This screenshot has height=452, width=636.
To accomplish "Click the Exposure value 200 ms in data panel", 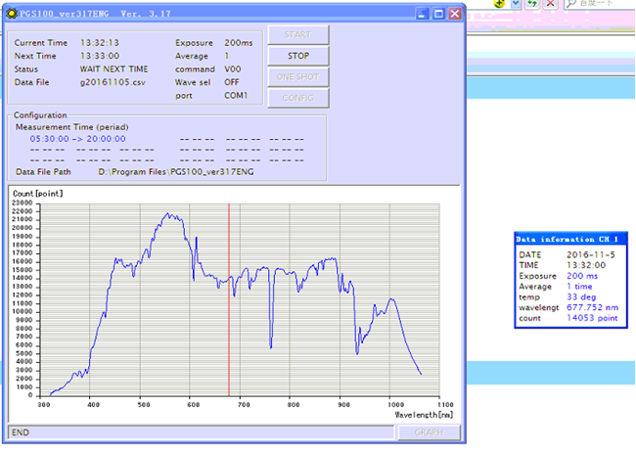I will coord(582,276).
